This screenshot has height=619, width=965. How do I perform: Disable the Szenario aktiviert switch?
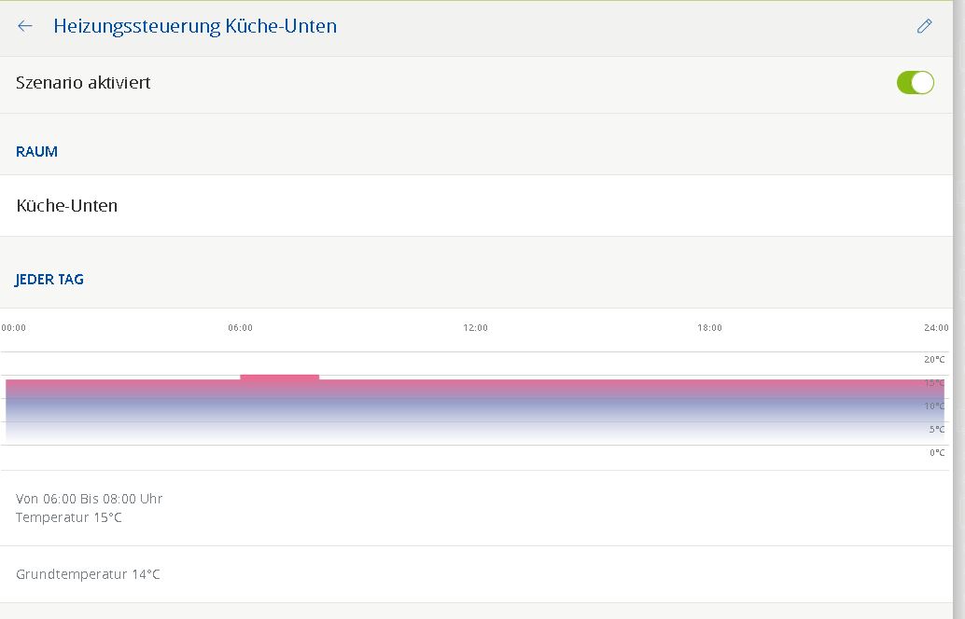(915, 83)
